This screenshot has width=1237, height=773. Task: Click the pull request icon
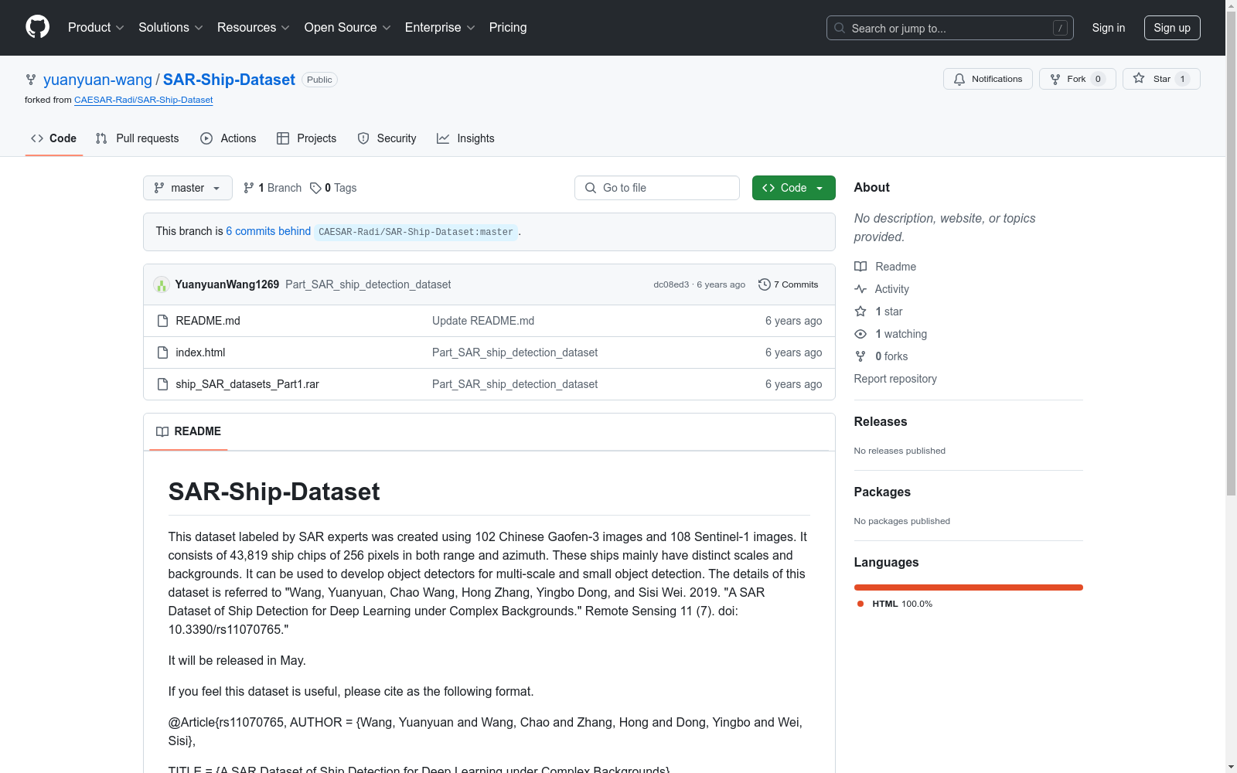coord(101,138)
